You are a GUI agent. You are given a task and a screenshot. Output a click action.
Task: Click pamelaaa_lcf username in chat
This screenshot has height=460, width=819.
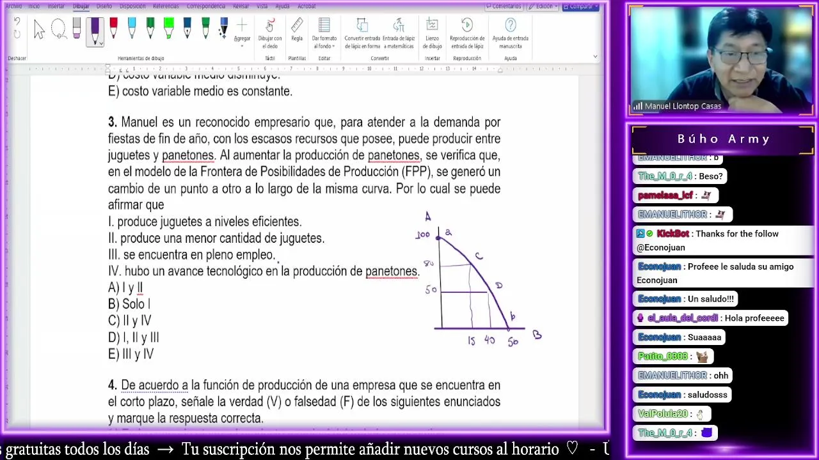(x=665, y=195)
